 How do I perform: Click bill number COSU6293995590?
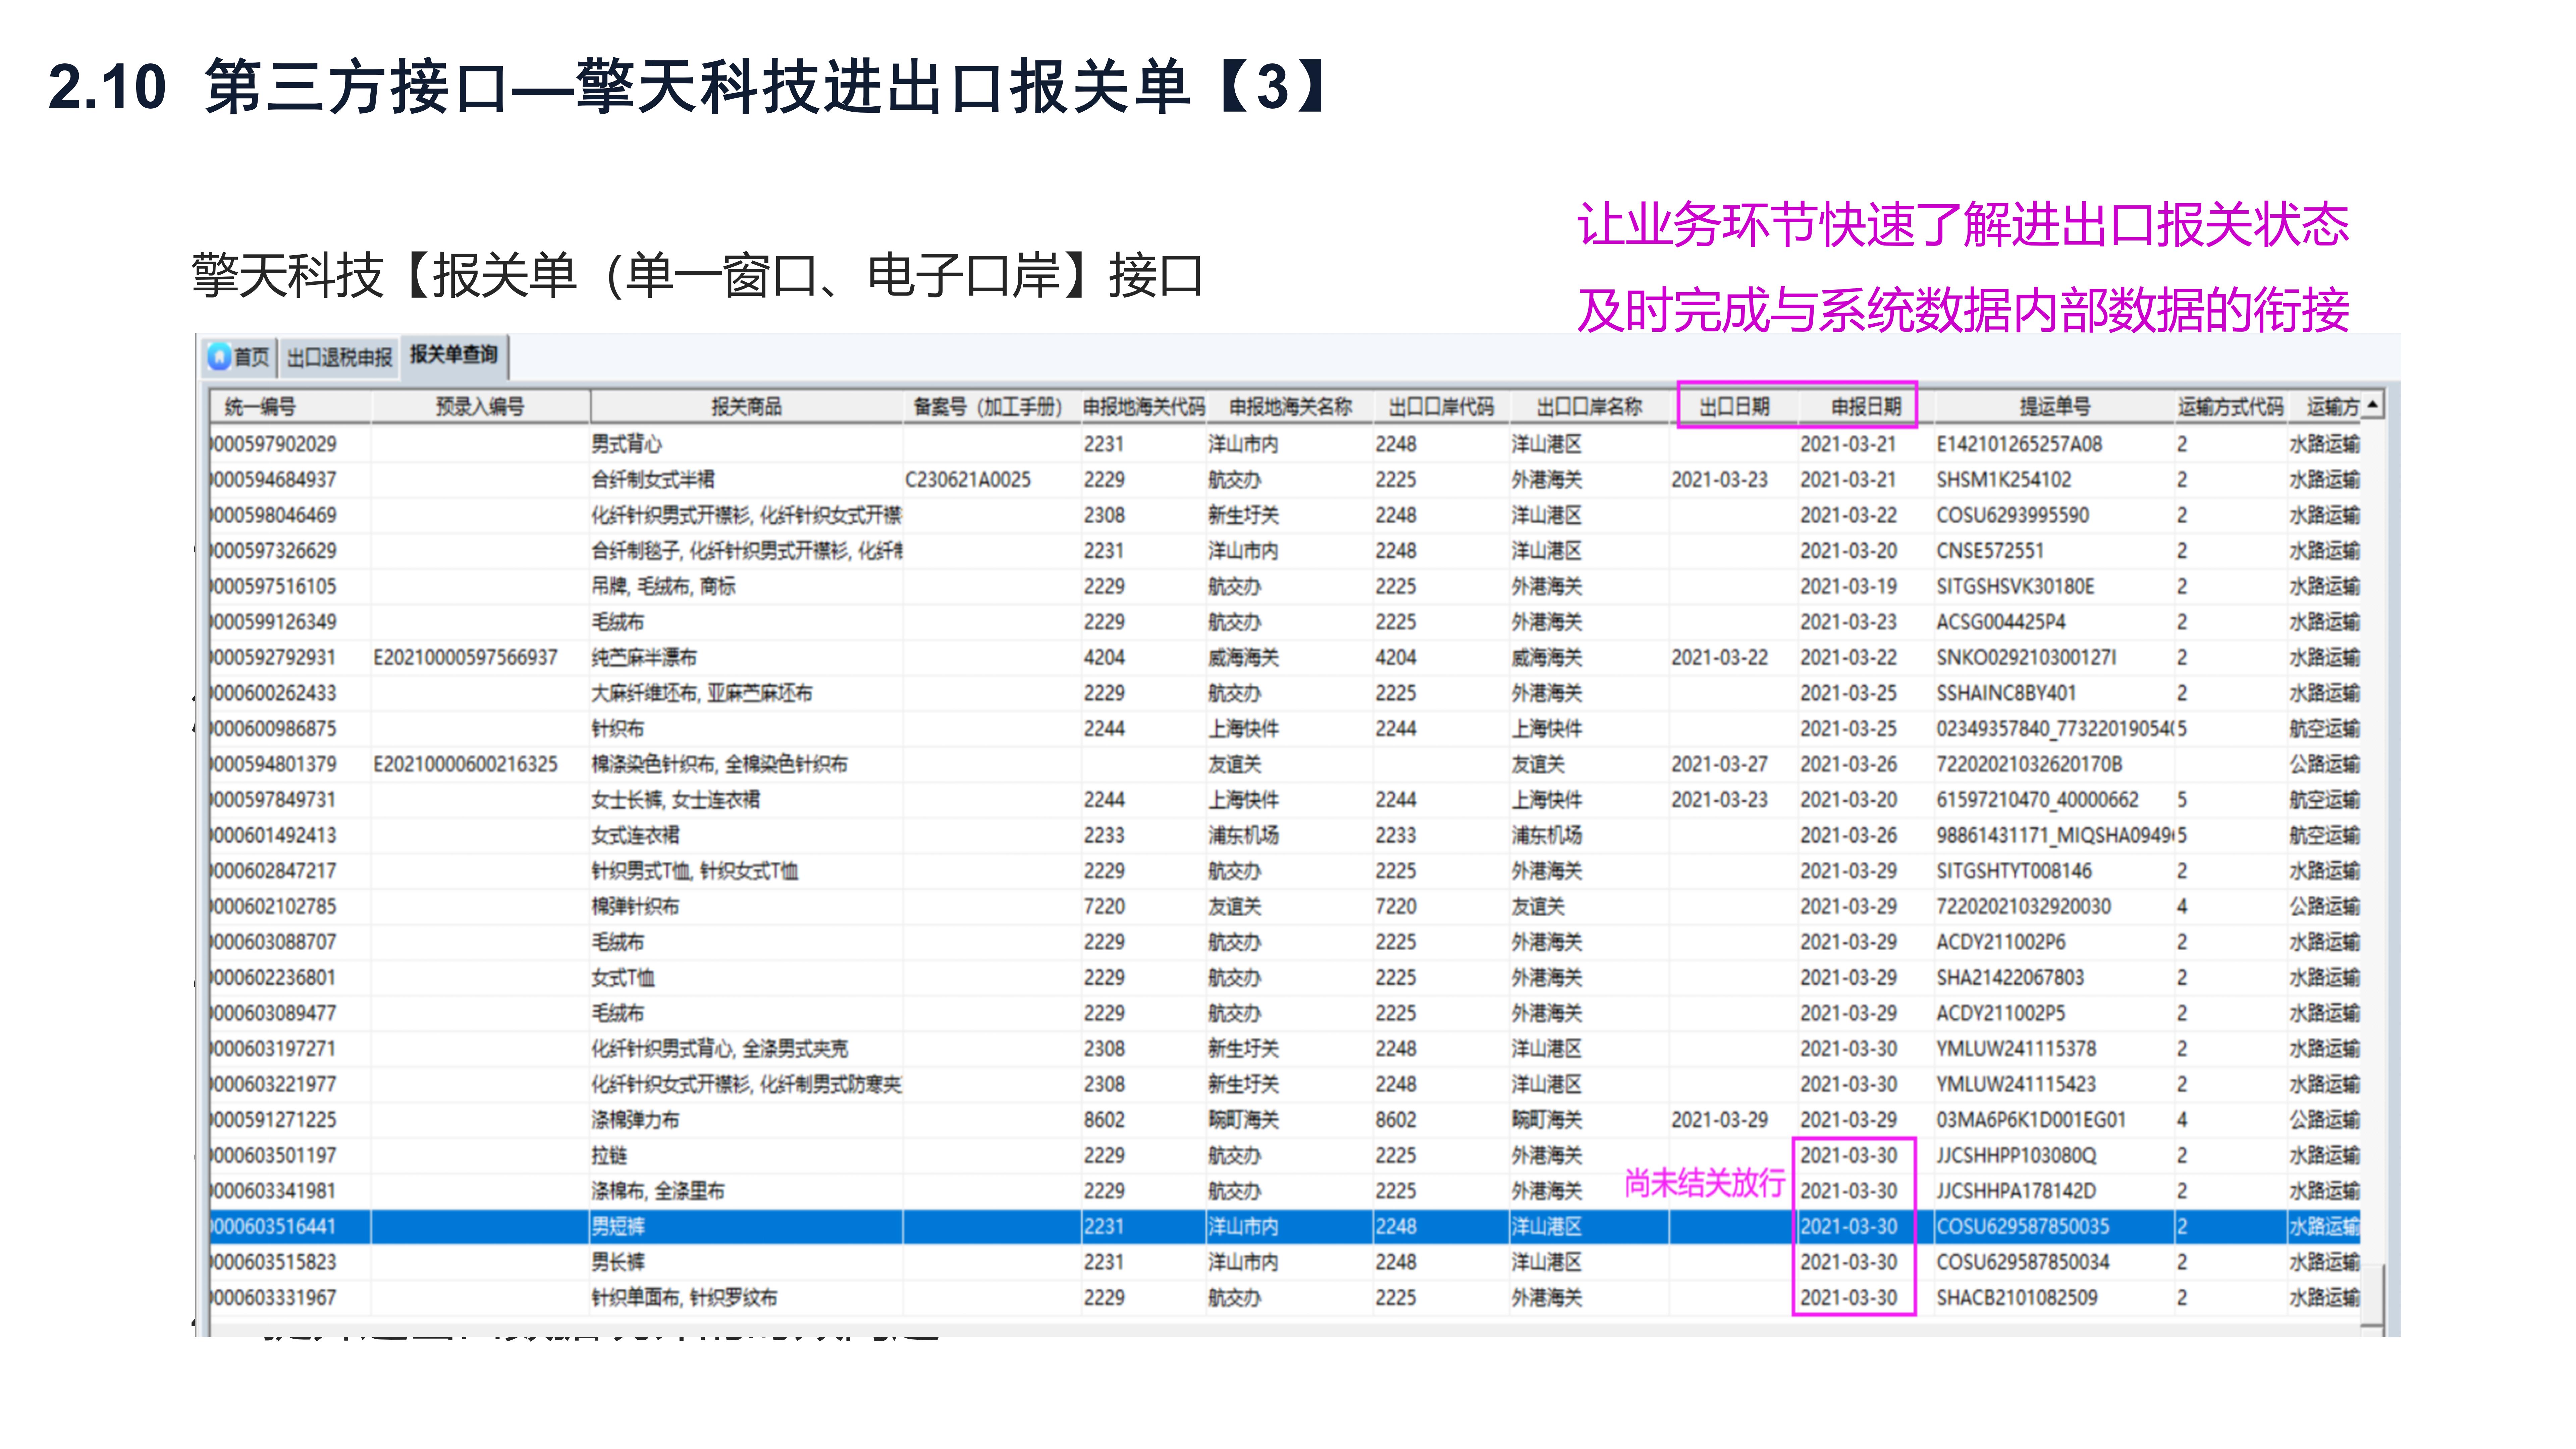pos(2012,515)
